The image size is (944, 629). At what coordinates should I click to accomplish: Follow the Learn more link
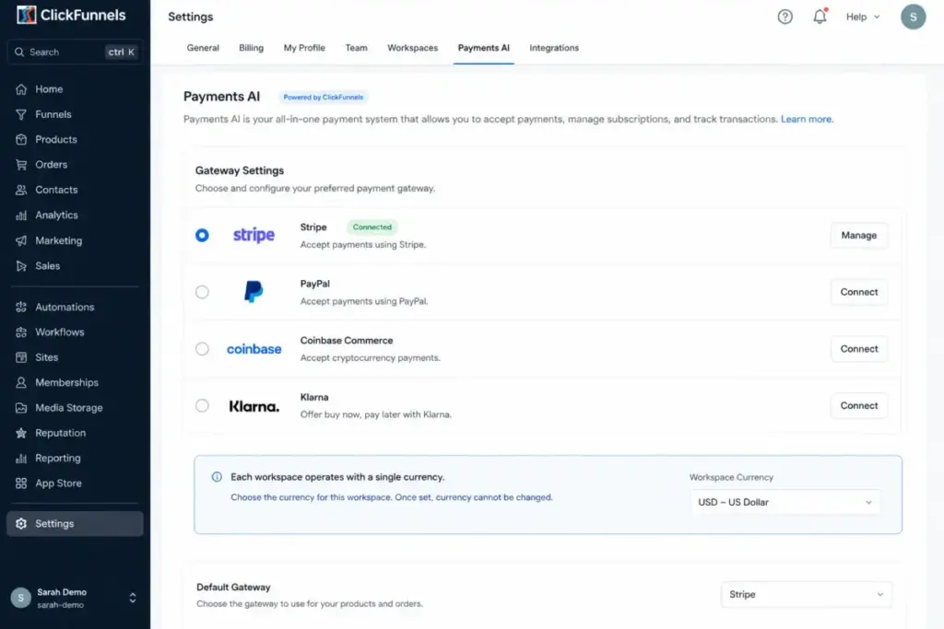tap(807, 119)
